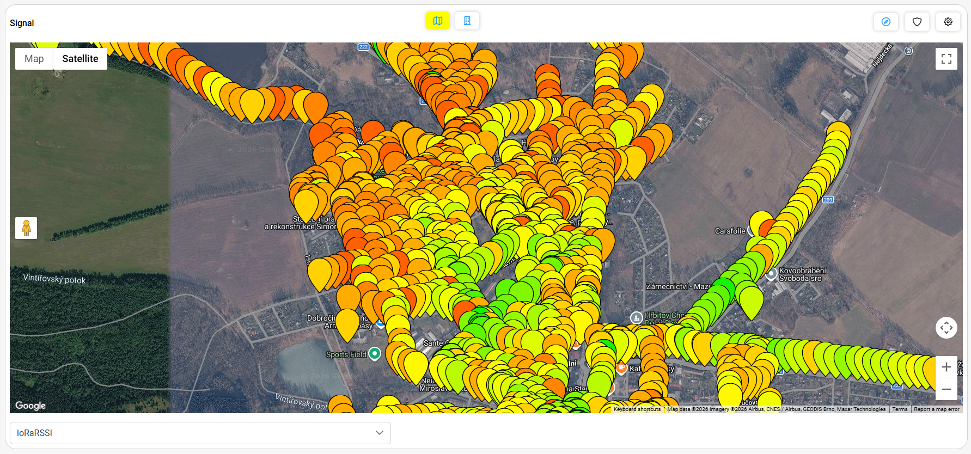Viewport: 971px width, 454px height.
Task: Zoom out on the map
Action: 946,389
